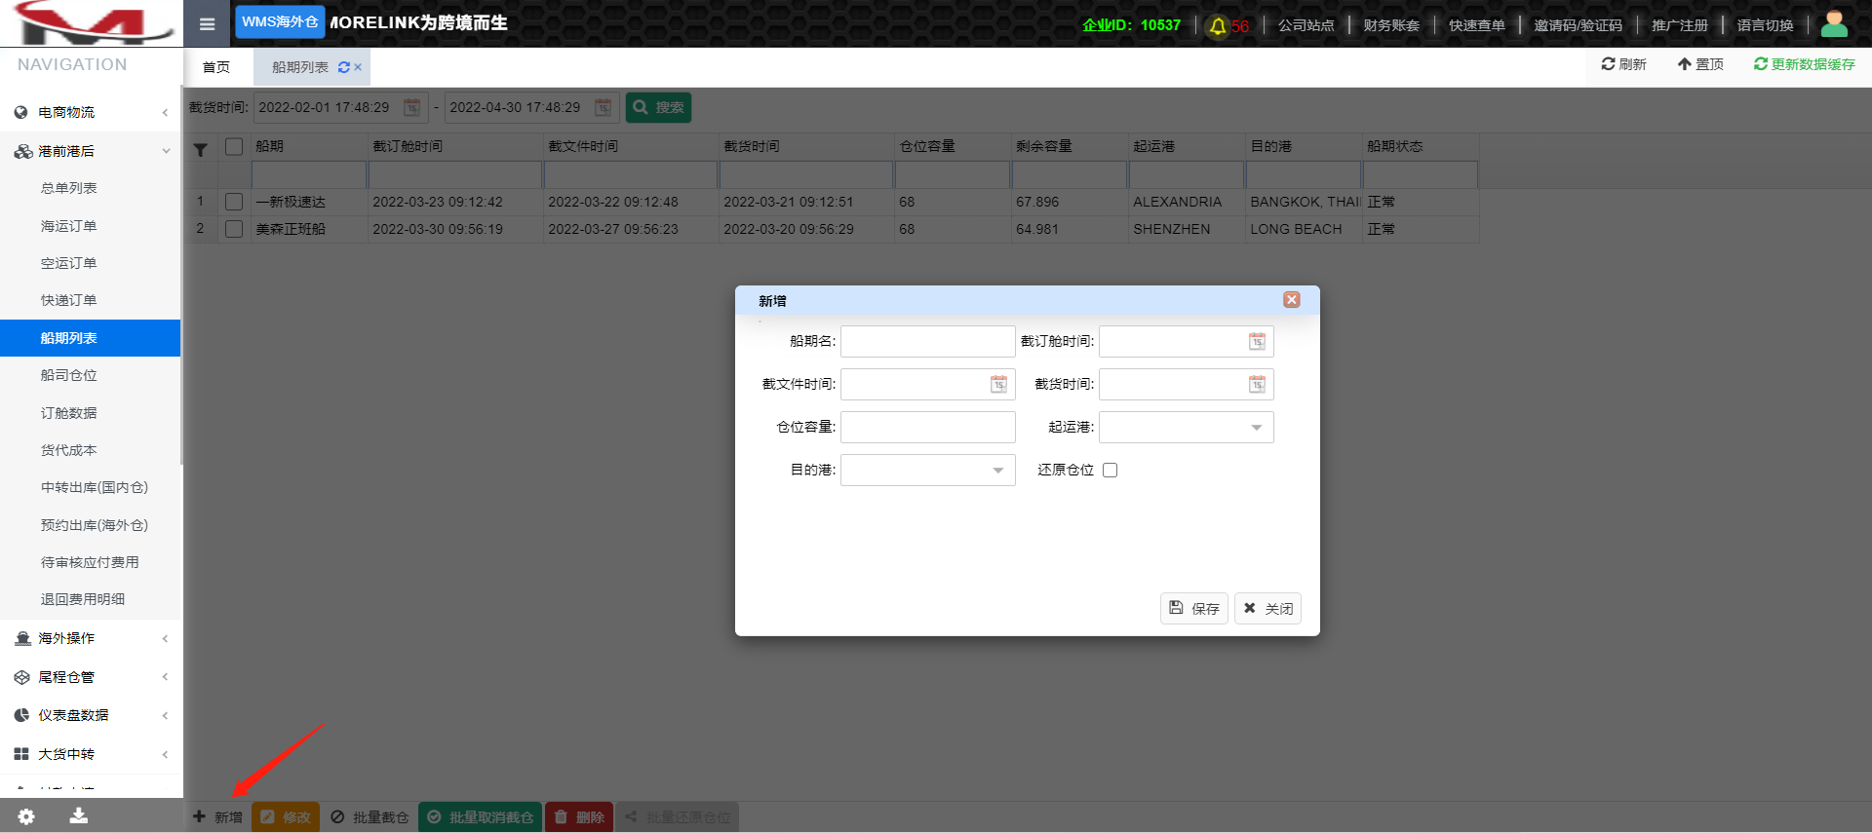1872x833 pixels.
Task: Click the 仓位容量 input field
Action: pyautogui.click(x=928, y=427)
